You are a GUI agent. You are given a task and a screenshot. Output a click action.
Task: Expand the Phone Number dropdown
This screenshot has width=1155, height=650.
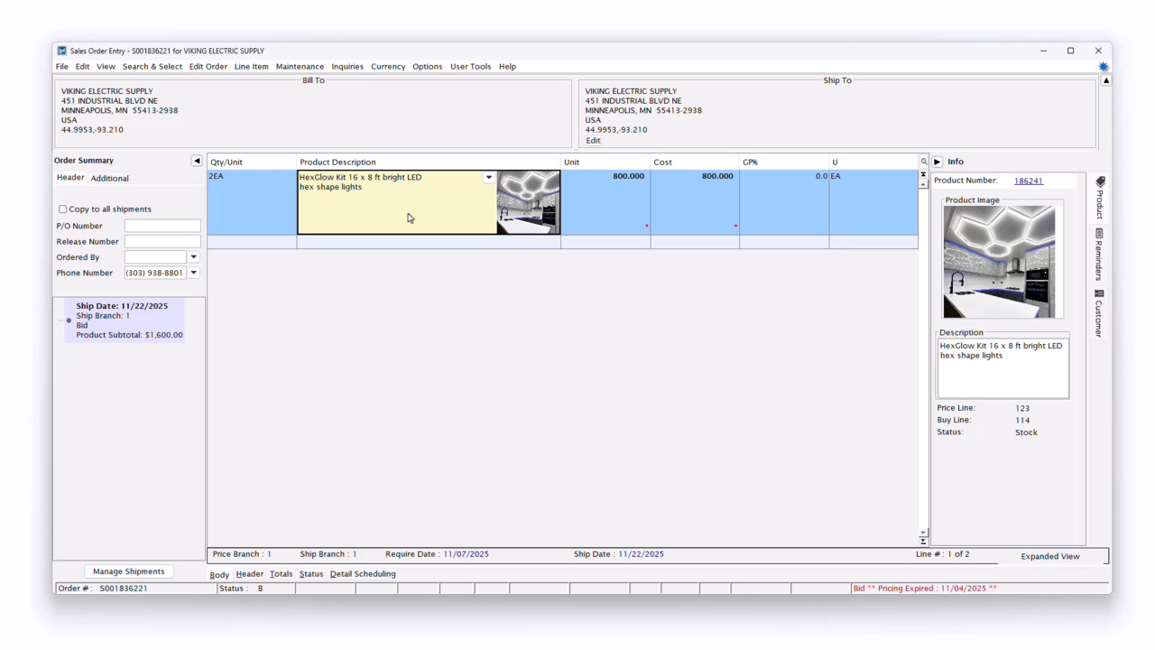point(193,273)
